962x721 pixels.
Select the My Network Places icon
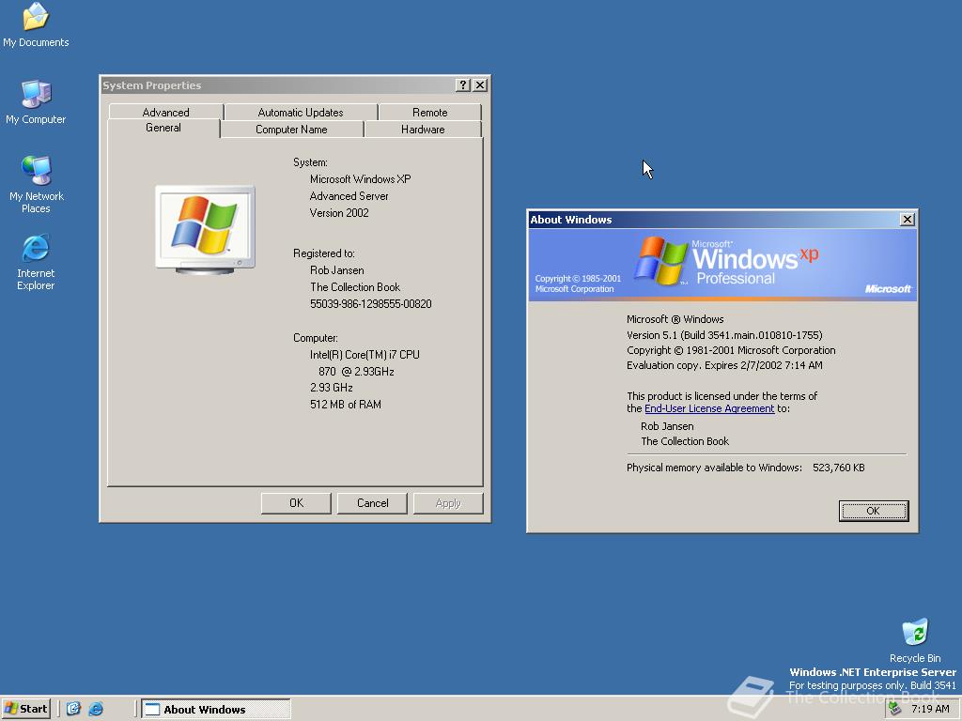[36, 184]
